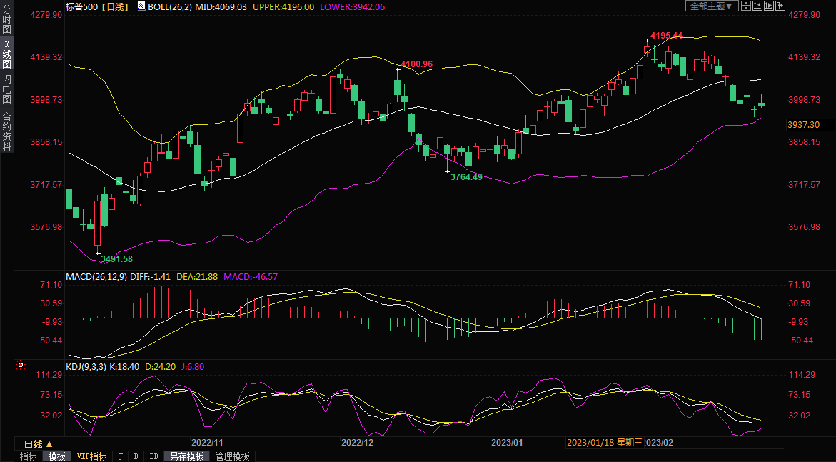Switch to the 指标 bottom tab

[29, 456]
